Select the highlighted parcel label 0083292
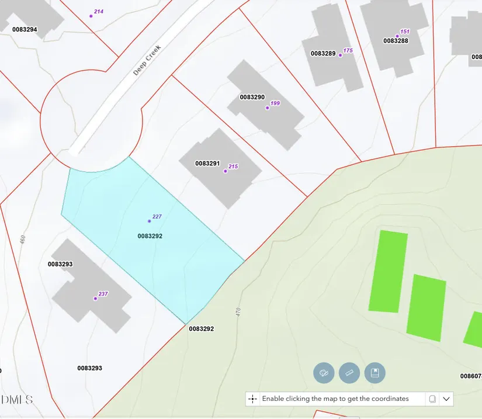The height and width of the screenshot is (419, 482). (x=150, y=236)
